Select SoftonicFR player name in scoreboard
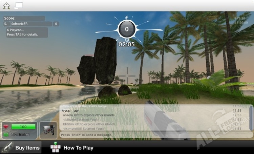This screenshot has width=254, height=154. tap(30, 24)
